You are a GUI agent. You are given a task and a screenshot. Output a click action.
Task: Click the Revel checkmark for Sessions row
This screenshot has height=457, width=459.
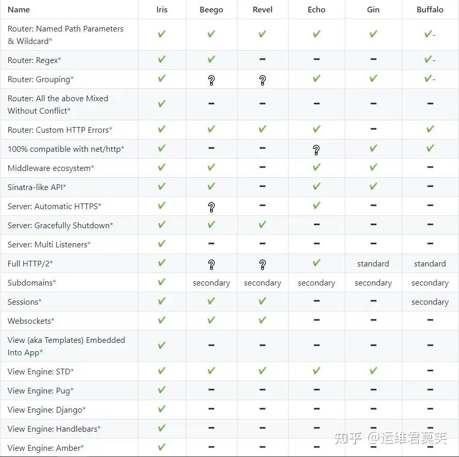click(262, 301)
